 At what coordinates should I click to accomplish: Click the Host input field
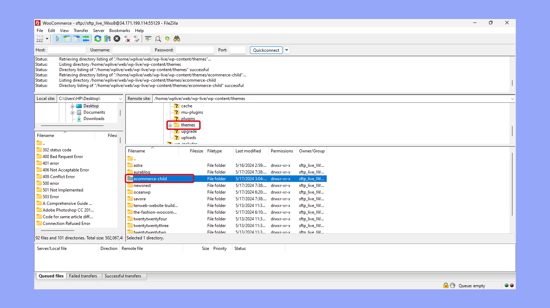point(67,50)
